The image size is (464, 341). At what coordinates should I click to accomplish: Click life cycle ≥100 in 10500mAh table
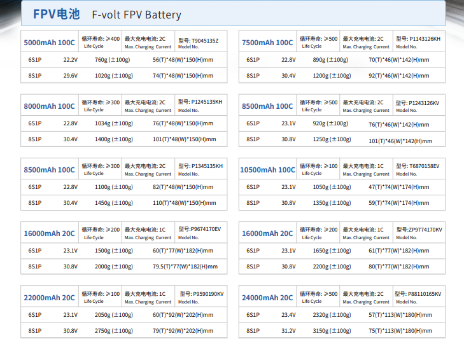318,169
